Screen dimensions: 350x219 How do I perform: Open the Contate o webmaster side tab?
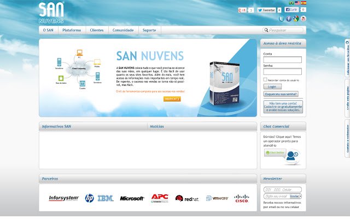[347, 139]
